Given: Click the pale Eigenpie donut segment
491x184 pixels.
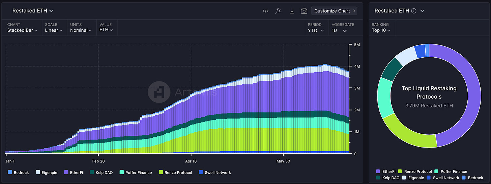Looking at the screenshot, I should point(405,56).
